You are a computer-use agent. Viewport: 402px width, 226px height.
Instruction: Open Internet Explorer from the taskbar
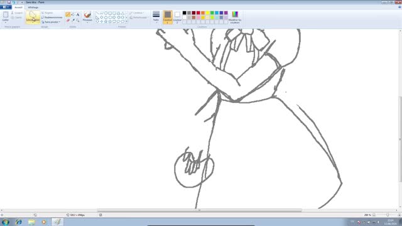(19, 222)
